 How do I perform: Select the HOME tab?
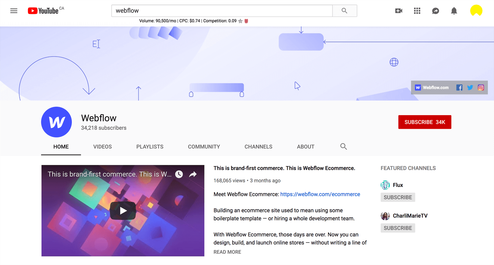(61, 147)
